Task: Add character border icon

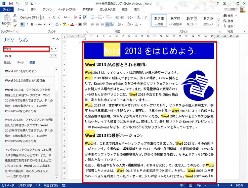Action: tap(85, 17)
